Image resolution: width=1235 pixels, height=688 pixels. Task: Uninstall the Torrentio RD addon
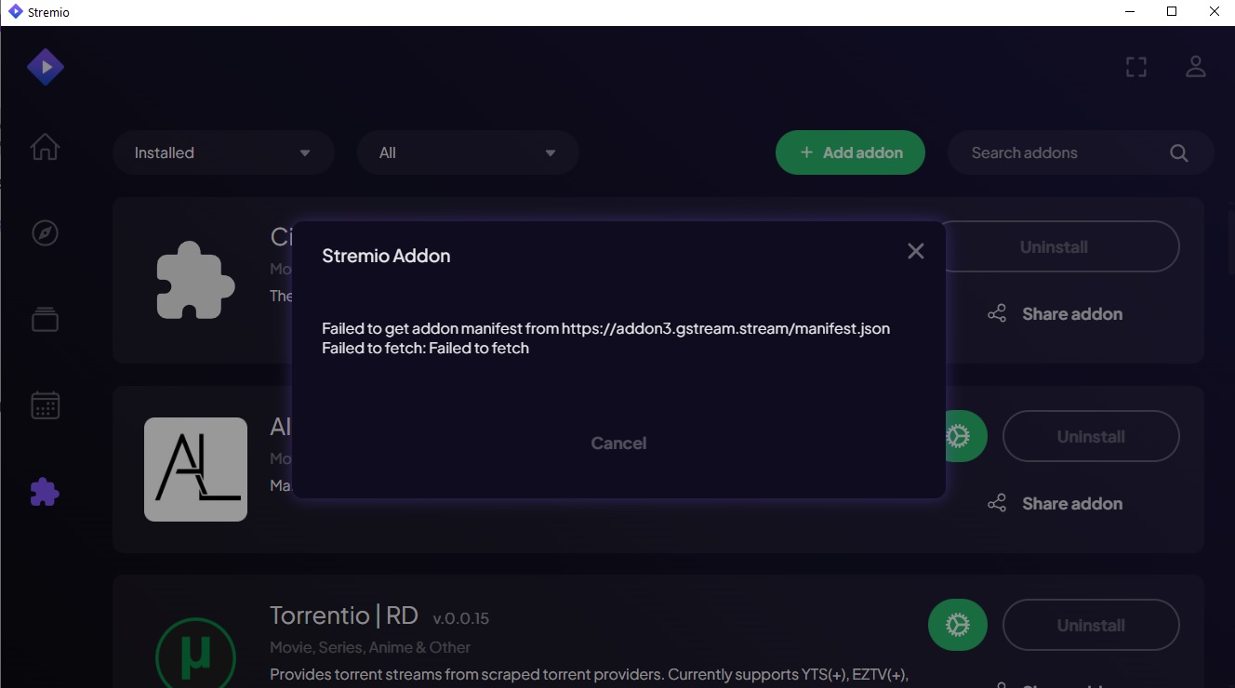tap(1090, 626)
